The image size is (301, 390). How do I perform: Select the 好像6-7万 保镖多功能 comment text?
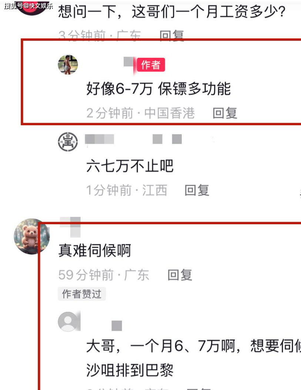tap(158, 89)
